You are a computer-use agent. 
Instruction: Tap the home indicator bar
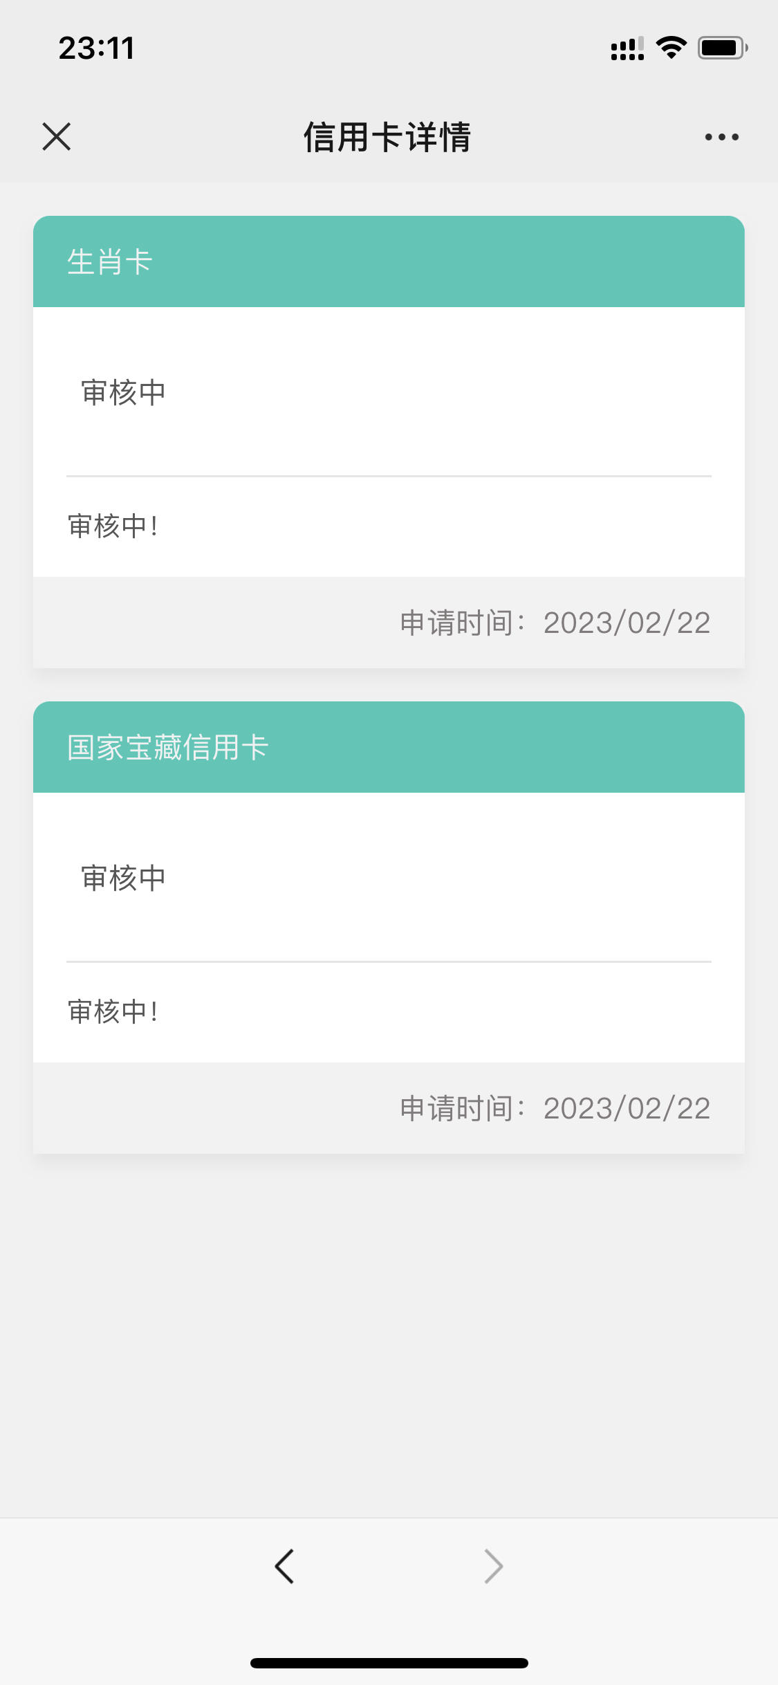(389, 1663)
